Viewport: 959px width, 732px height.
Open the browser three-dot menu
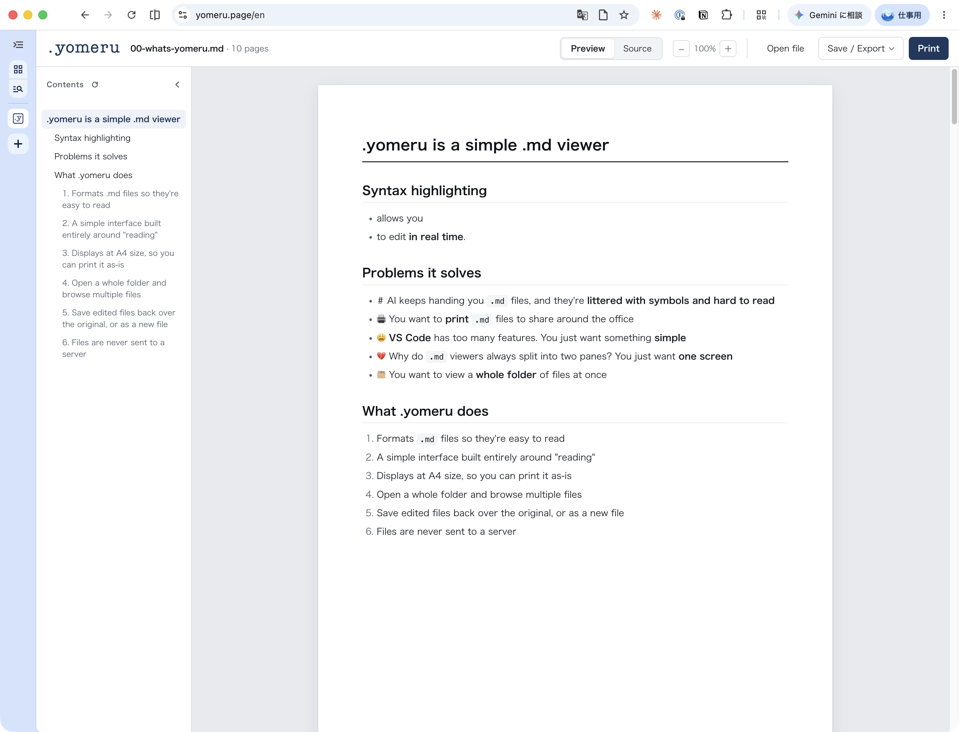point(944,15)
